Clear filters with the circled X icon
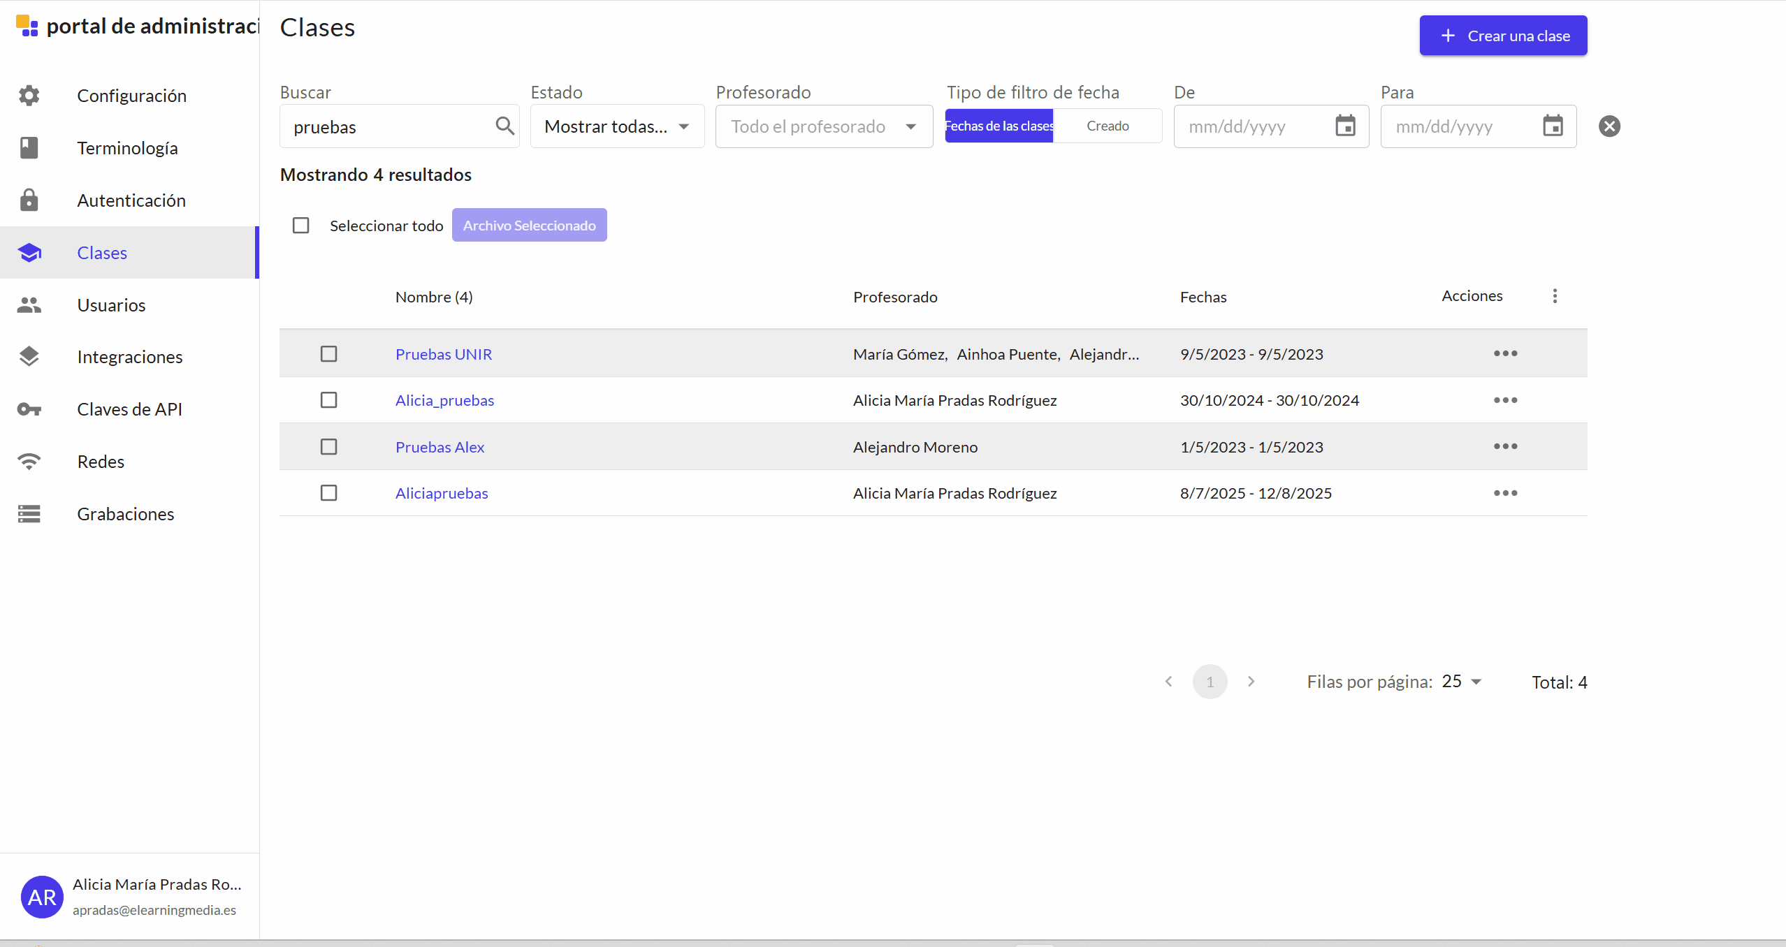 point(1609,126)
